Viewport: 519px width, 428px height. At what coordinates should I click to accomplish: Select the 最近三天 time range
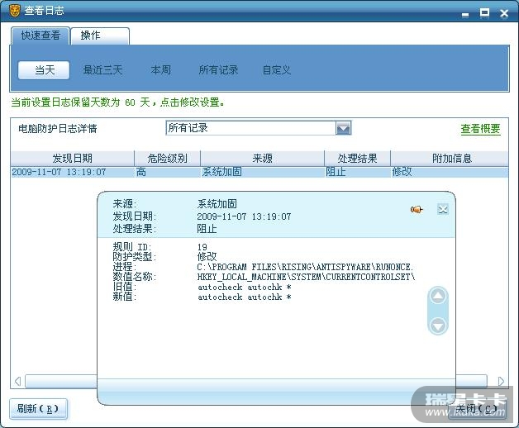103,70
